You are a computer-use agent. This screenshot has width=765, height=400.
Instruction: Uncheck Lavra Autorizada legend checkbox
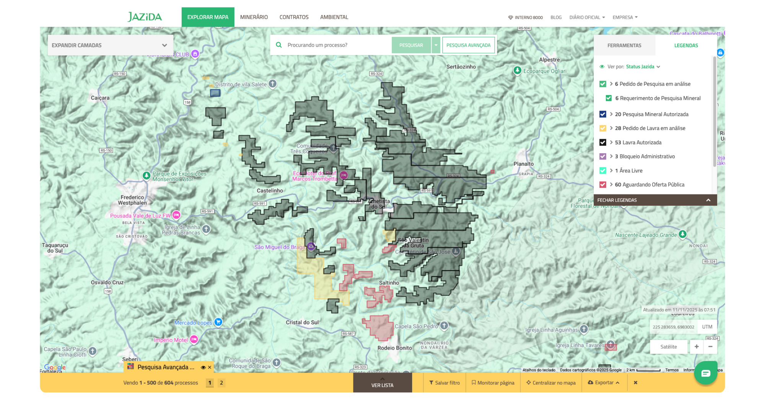coord(603,142)
